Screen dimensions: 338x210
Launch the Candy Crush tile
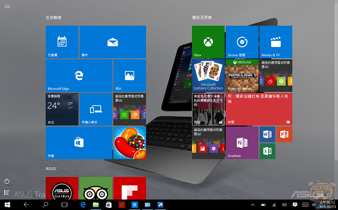[x=129, y=143]
